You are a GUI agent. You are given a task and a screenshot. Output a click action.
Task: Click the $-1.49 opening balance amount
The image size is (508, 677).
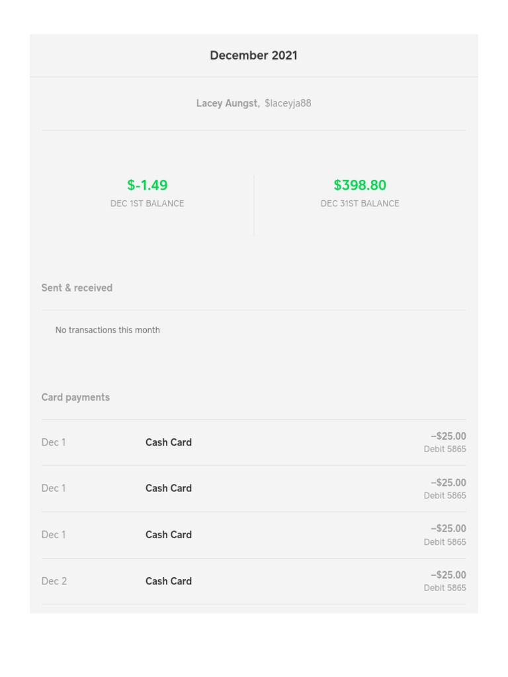click(x=147, y=185)
